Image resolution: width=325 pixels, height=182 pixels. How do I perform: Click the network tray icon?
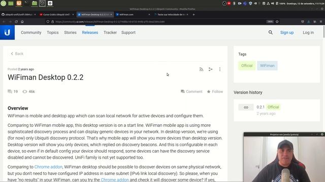[268, 4]
